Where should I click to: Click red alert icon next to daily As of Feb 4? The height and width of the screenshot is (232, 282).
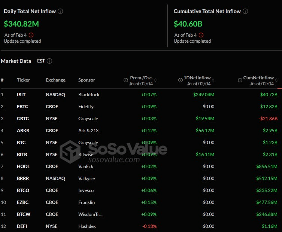coord(31,35)
